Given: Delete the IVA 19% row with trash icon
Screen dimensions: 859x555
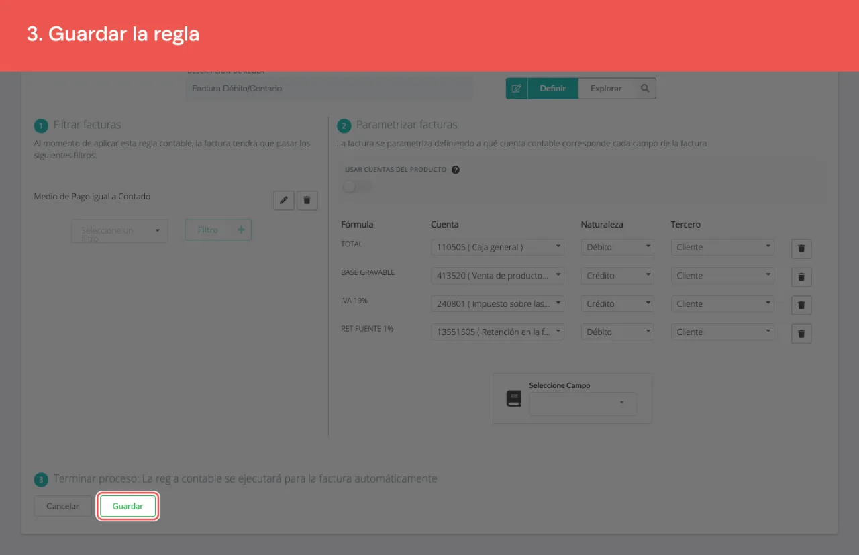Looking at the screenshot, I should pos(801,305).
